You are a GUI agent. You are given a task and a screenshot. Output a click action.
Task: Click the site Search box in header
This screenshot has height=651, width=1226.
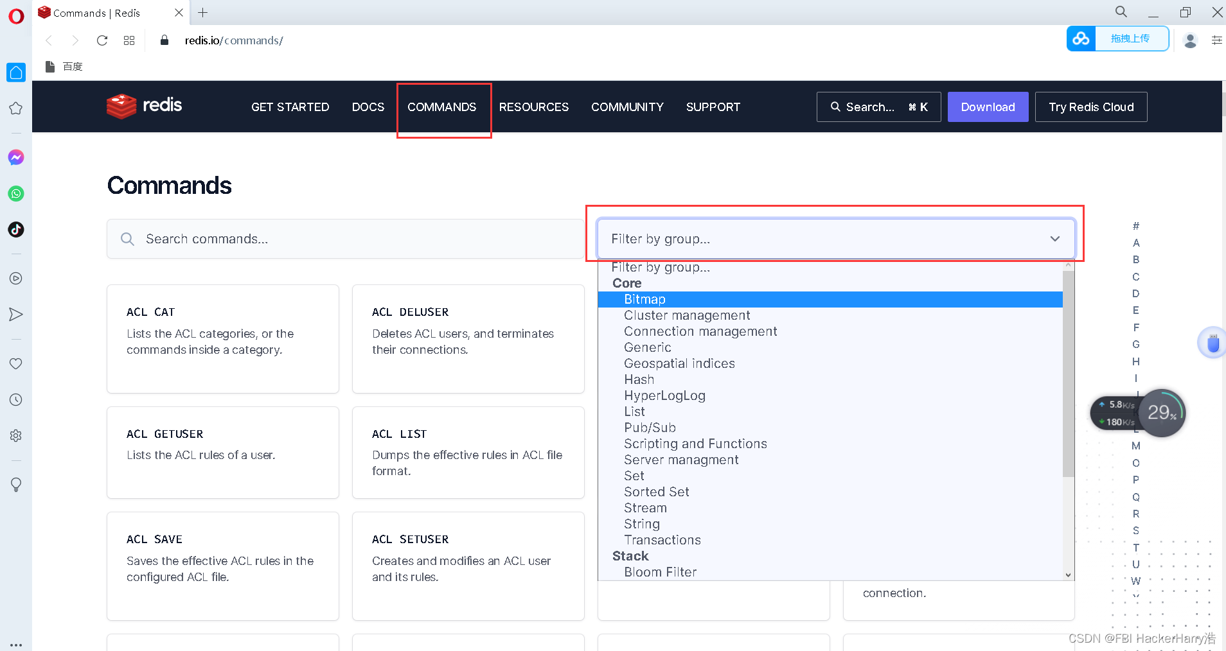click(x=879, y=107)
